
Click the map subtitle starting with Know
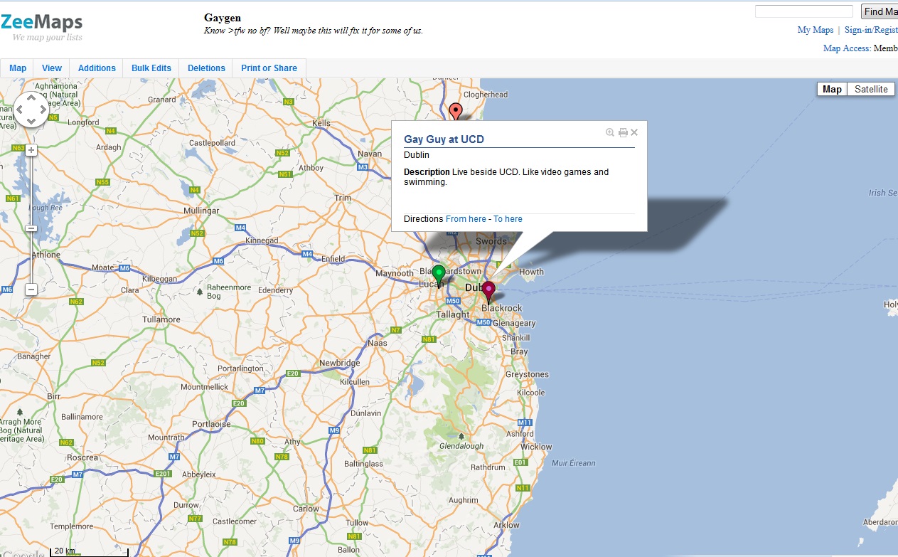point(314,31)
